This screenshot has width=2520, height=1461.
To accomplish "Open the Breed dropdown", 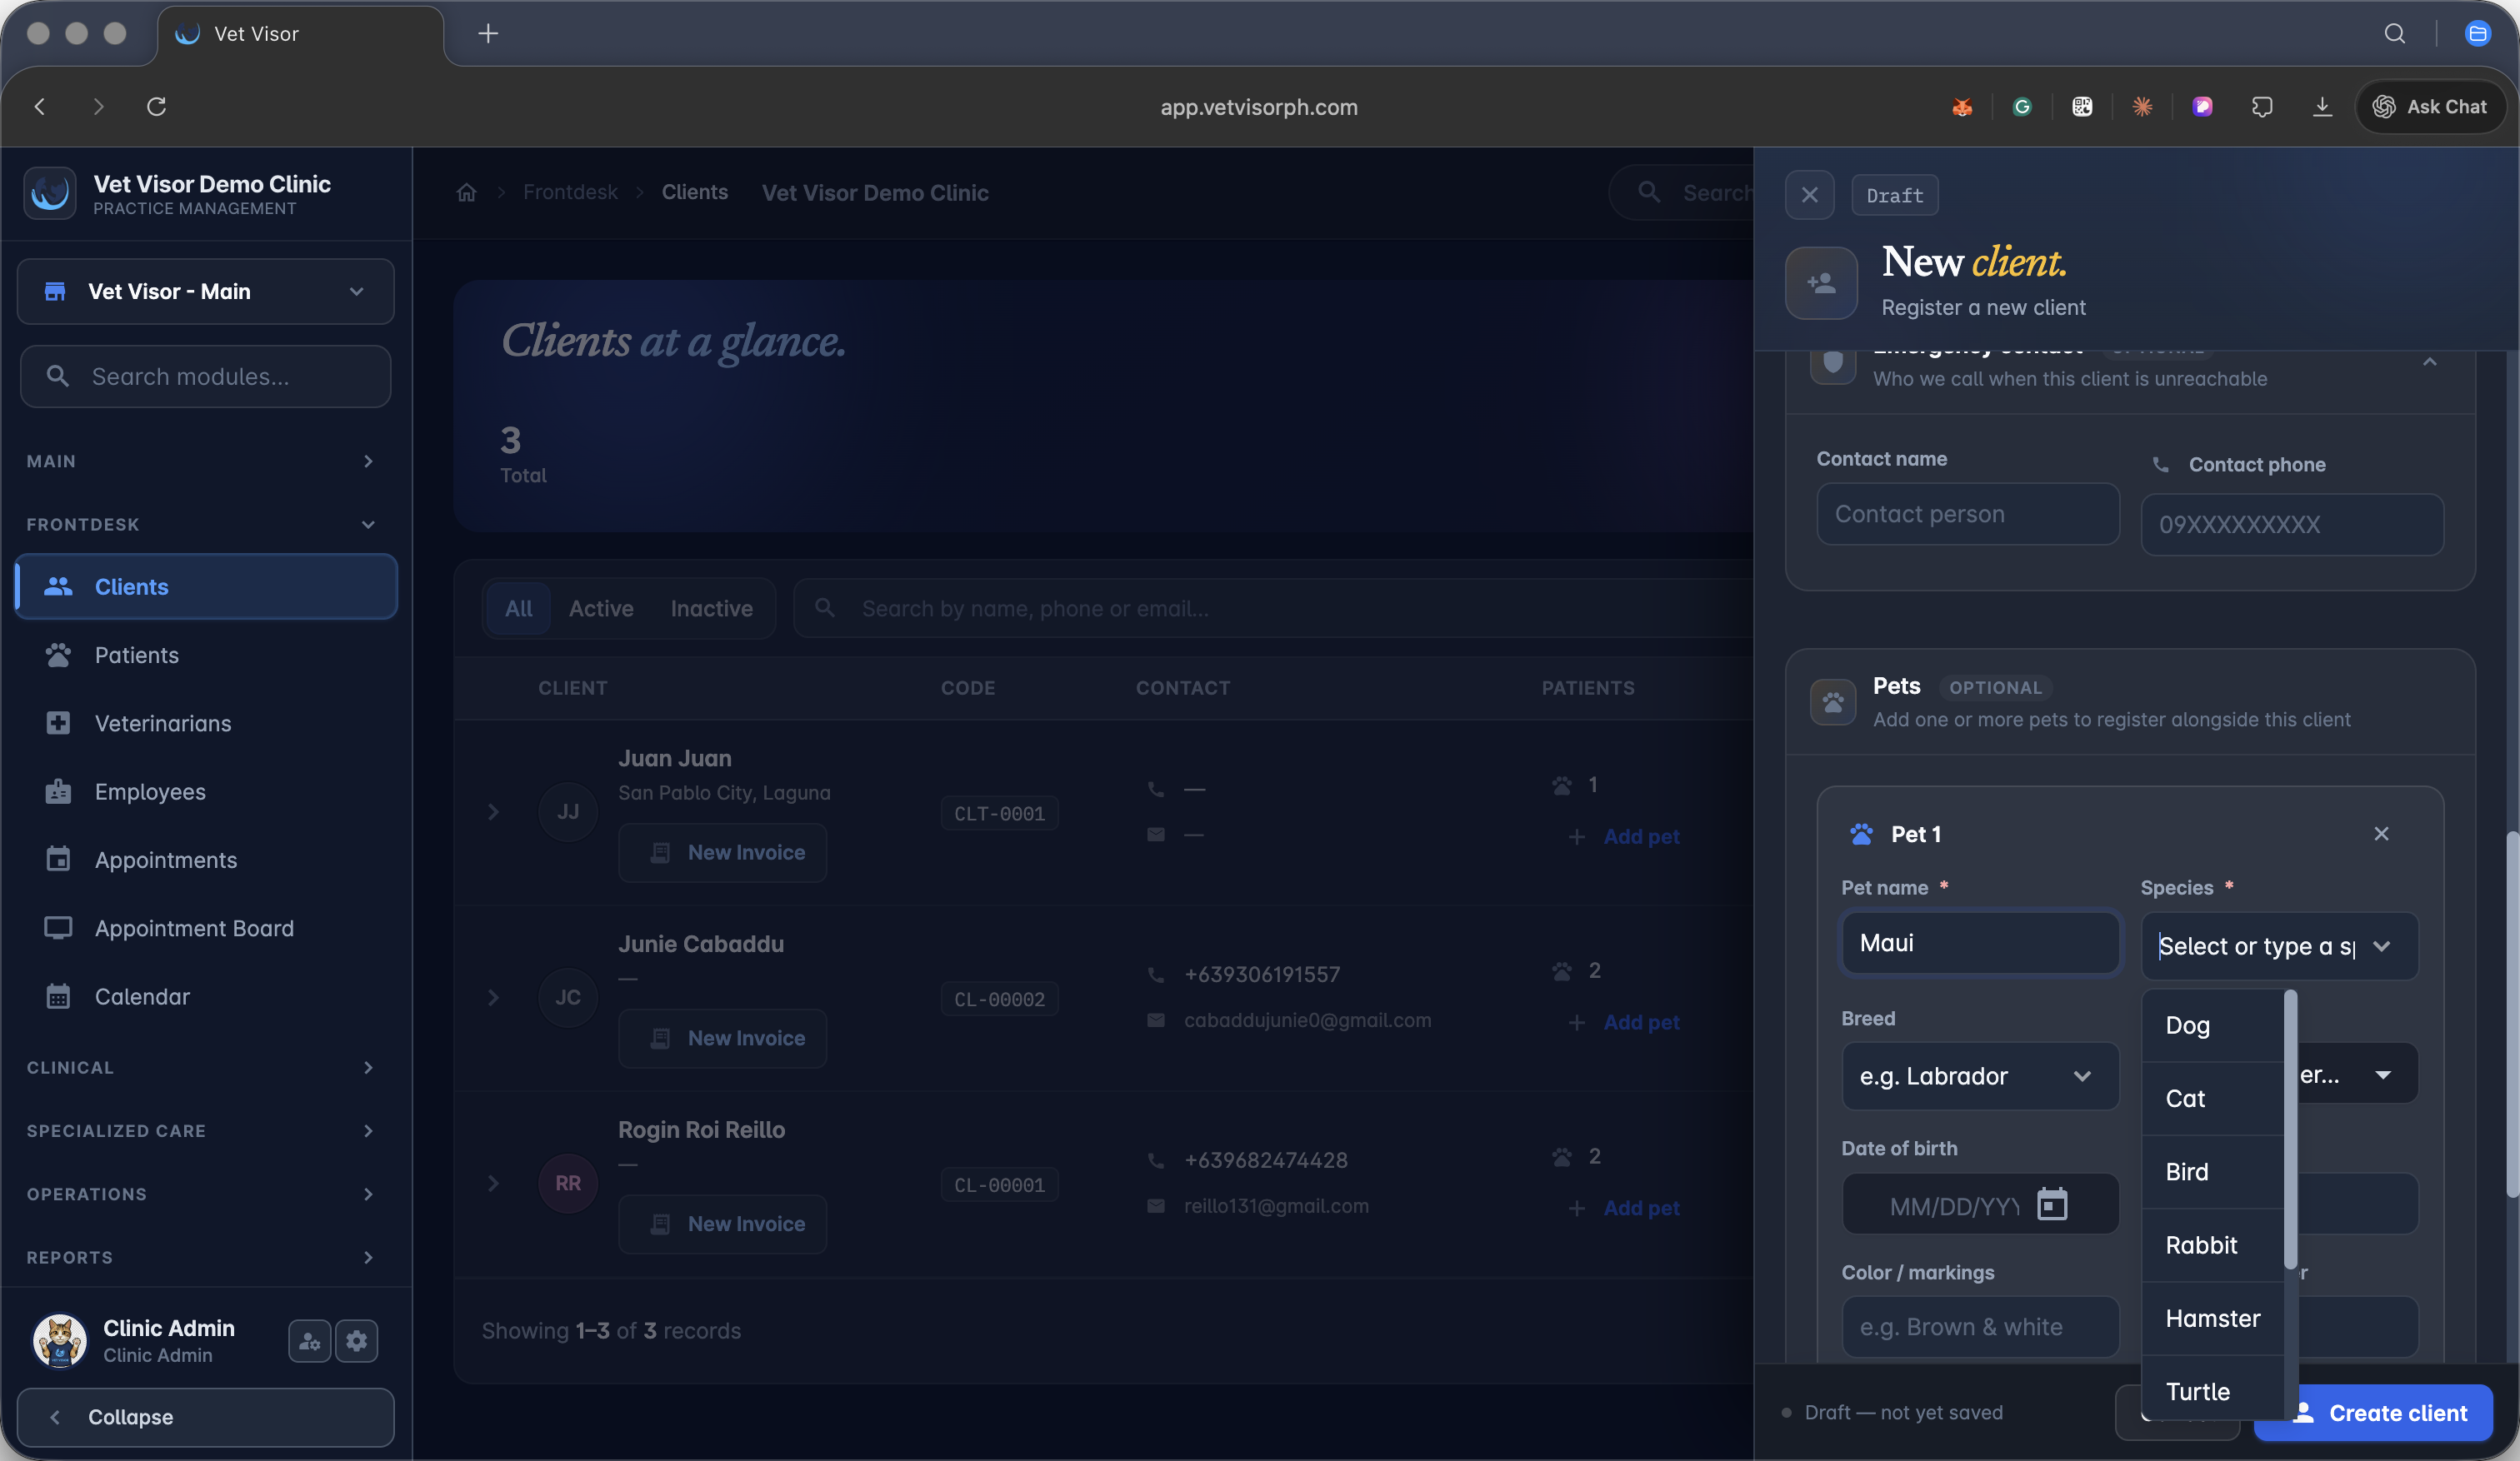I will (1980, 1076).
